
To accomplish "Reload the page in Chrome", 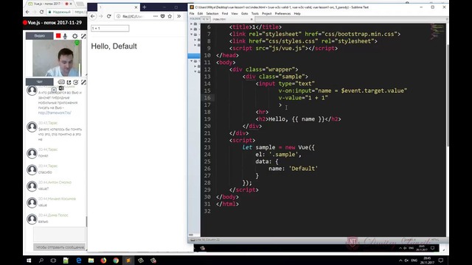I will point(41,12).
